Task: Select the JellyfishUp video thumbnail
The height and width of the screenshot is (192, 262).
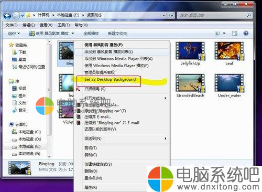Action: click(190, 51)
